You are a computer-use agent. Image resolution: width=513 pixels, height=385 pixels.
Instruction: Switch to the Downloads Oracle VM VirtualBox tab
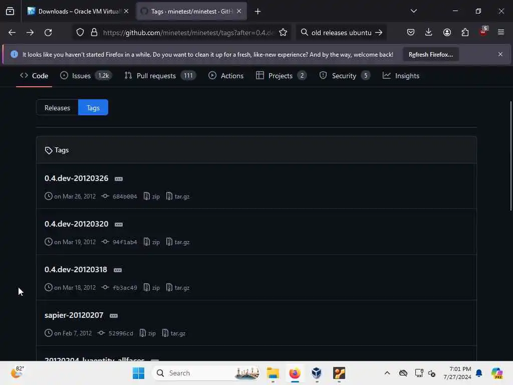[x=78, y=11]
